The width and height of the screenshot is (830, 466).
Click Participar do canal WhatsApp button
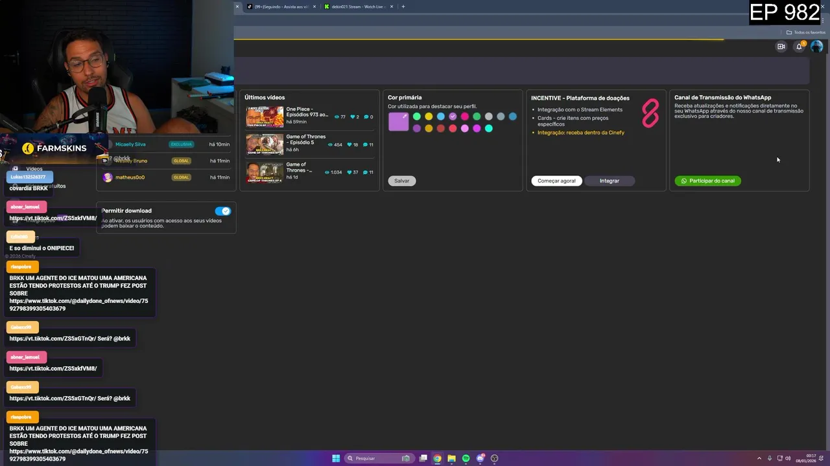pyautogui.click(x=707, y=181)
